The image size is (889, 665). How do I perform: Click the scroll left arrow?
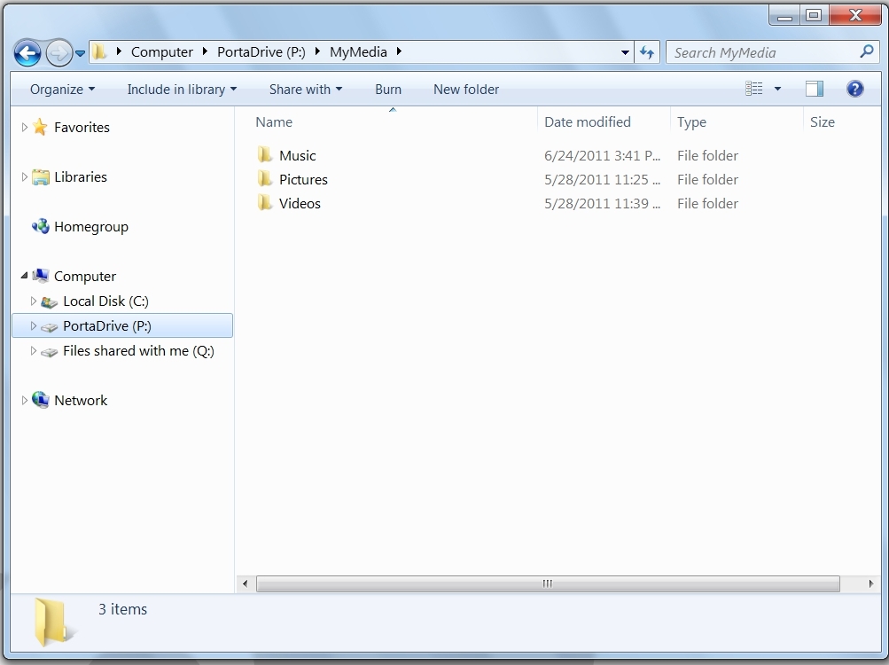[x=245, y=583]
